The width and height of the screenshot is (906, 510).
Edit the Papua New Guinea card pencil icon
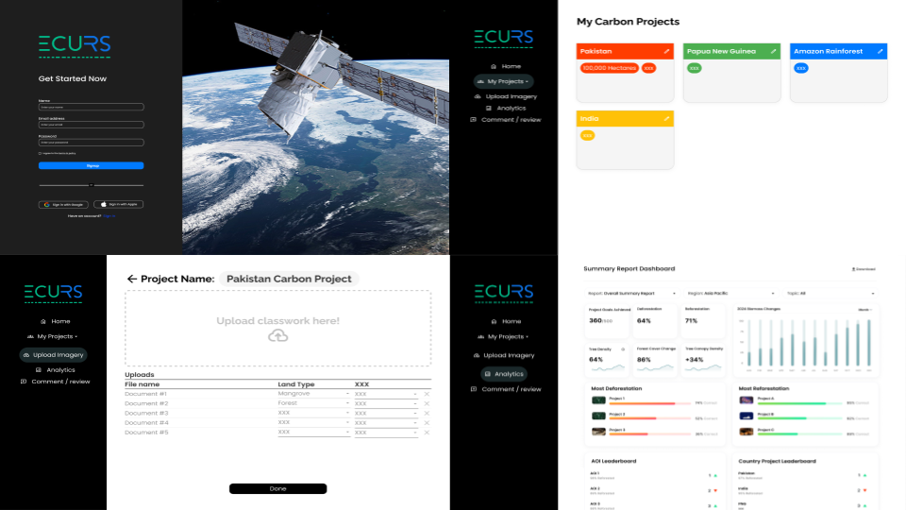tap(773, 51)
